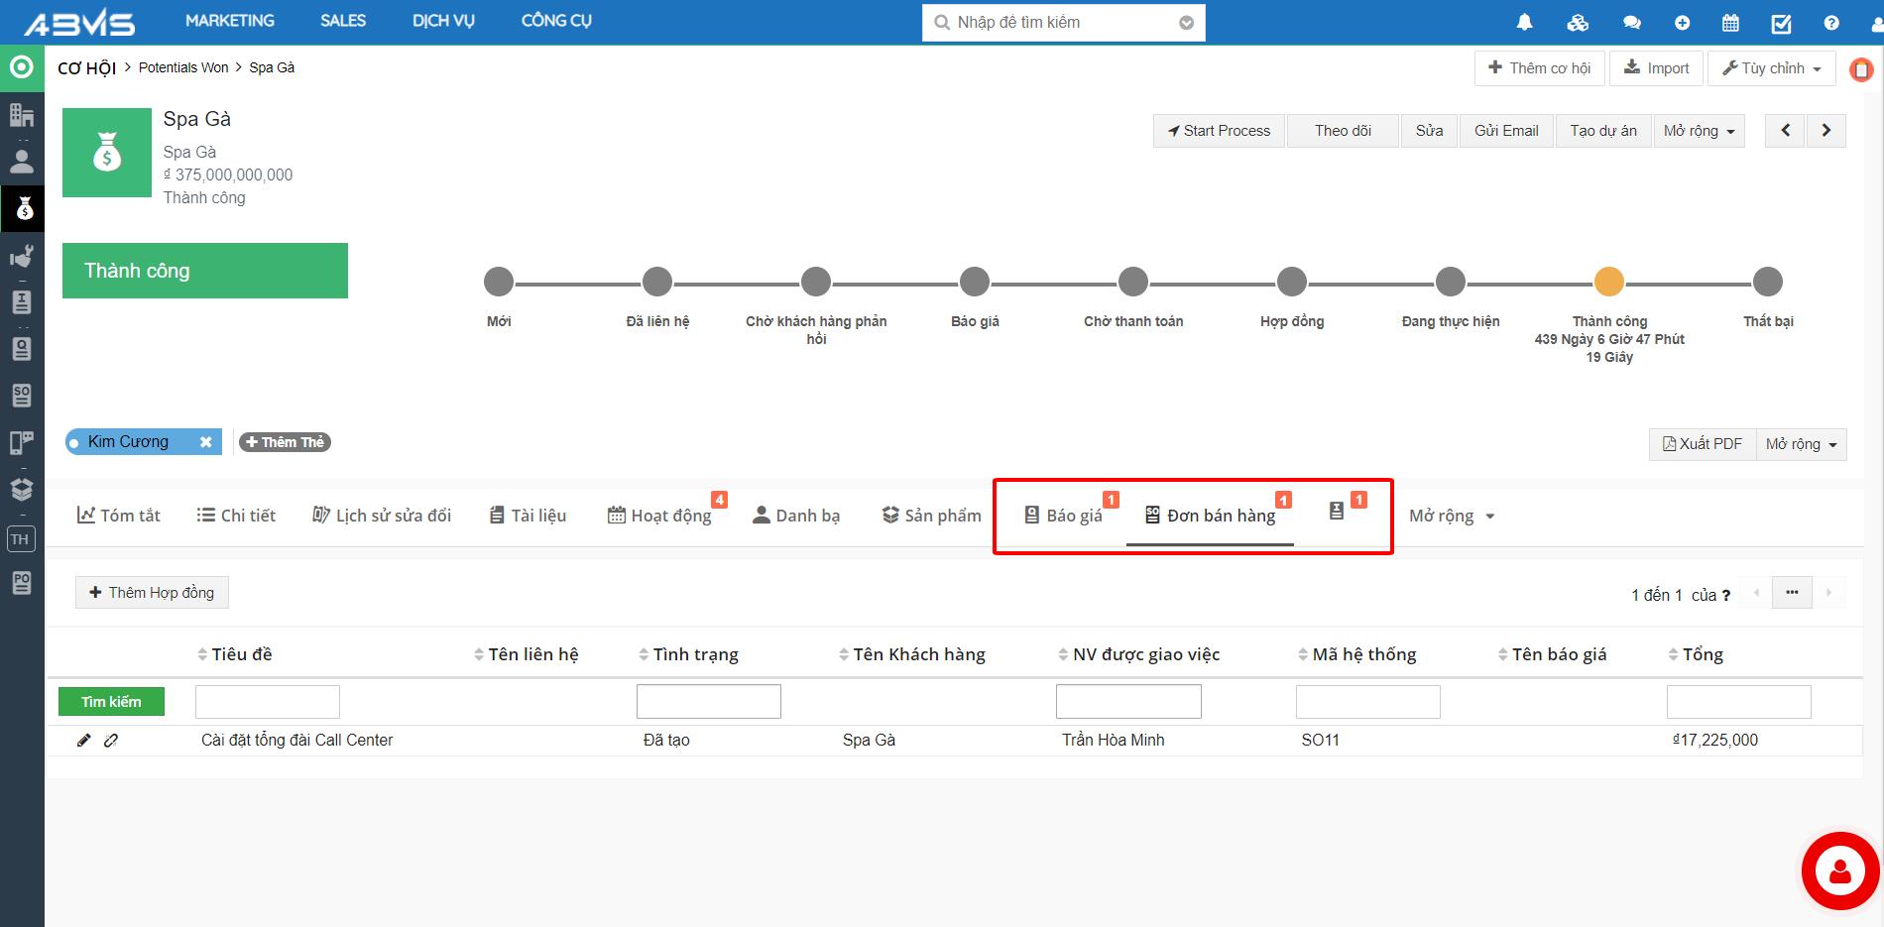Click the help question mark icon
This screenshot has height=927, width=1884.
1831,22
